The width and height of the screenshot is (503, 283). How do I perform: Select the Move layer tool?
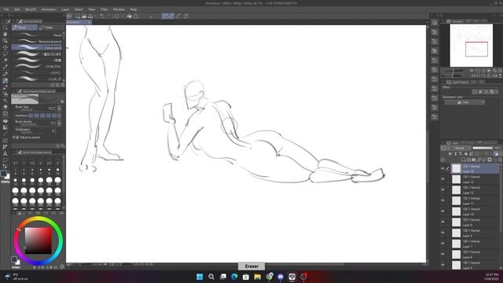click(x=6, y=47)
